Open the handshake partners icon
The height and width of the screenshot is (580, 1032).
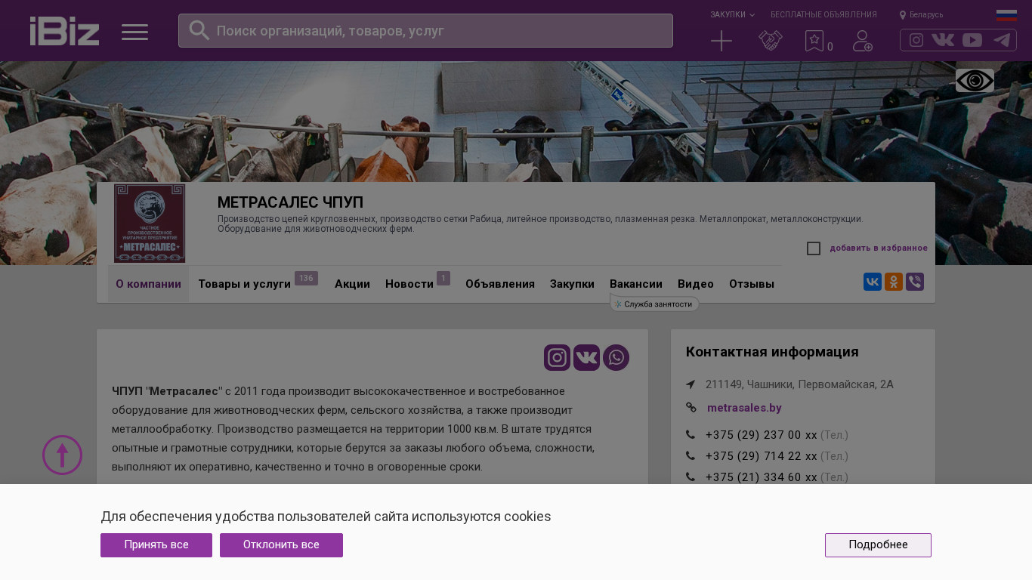click(x=770, y=41)
